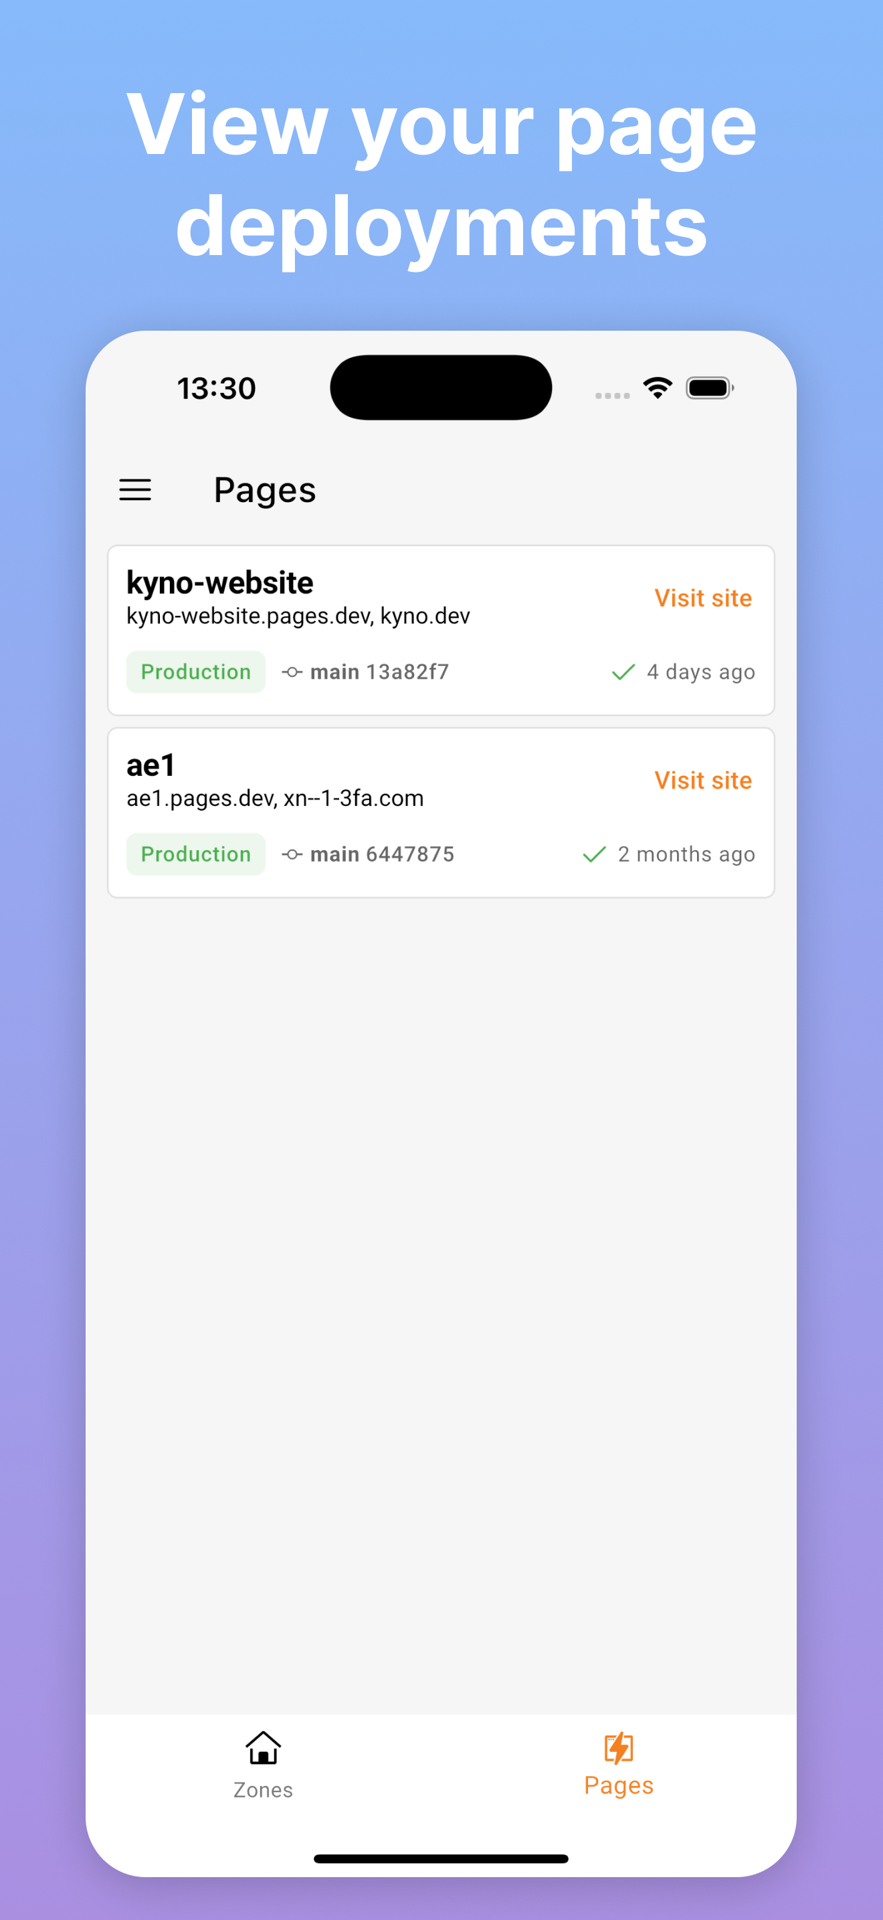Click the success checkmark for ae1 deployment

click(595, 854)
